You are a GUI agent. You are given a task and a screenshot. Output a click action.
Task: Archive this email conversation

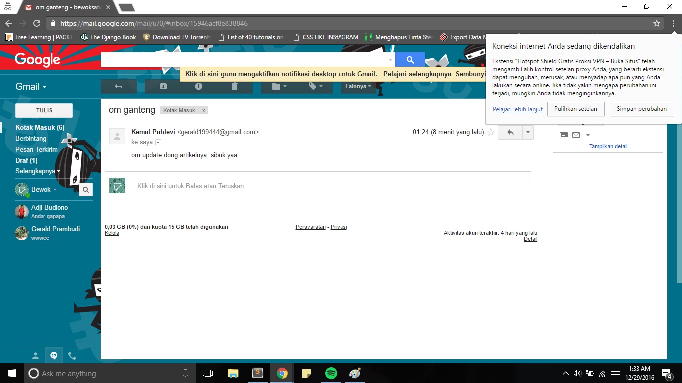[163, 86]
